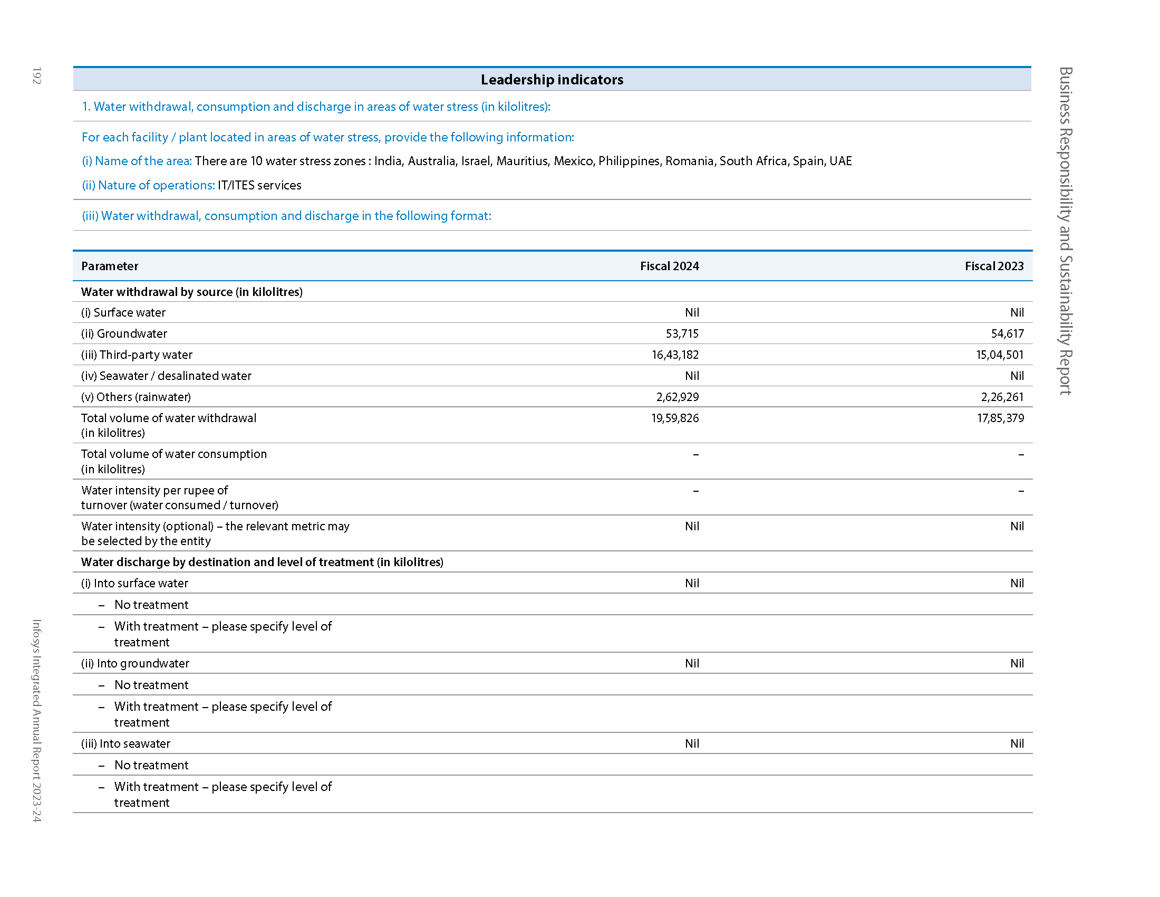1160x897 pixels.
Task: Select the Fiscal 2023 column header
Action: (994, 266)
